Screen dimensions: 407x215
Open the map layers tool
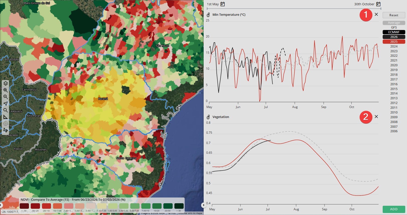(x=6, y=83)
